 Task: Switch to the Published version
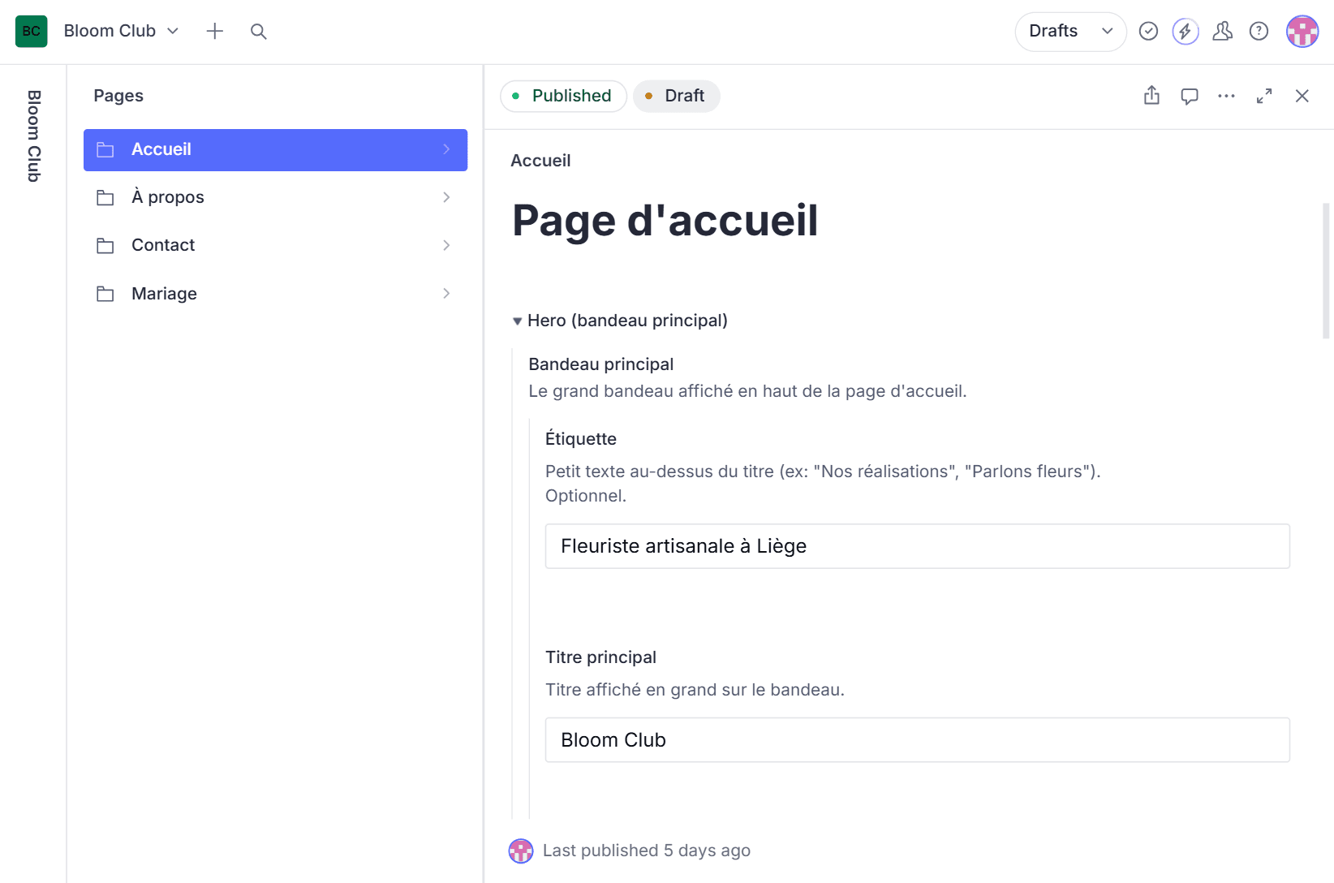coord(563,96)
